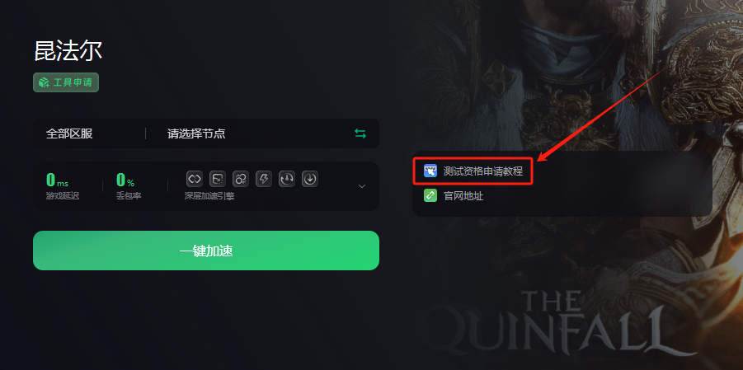
Task: Click the window-with-arrow engine icon
Action: tap(218, 179)
